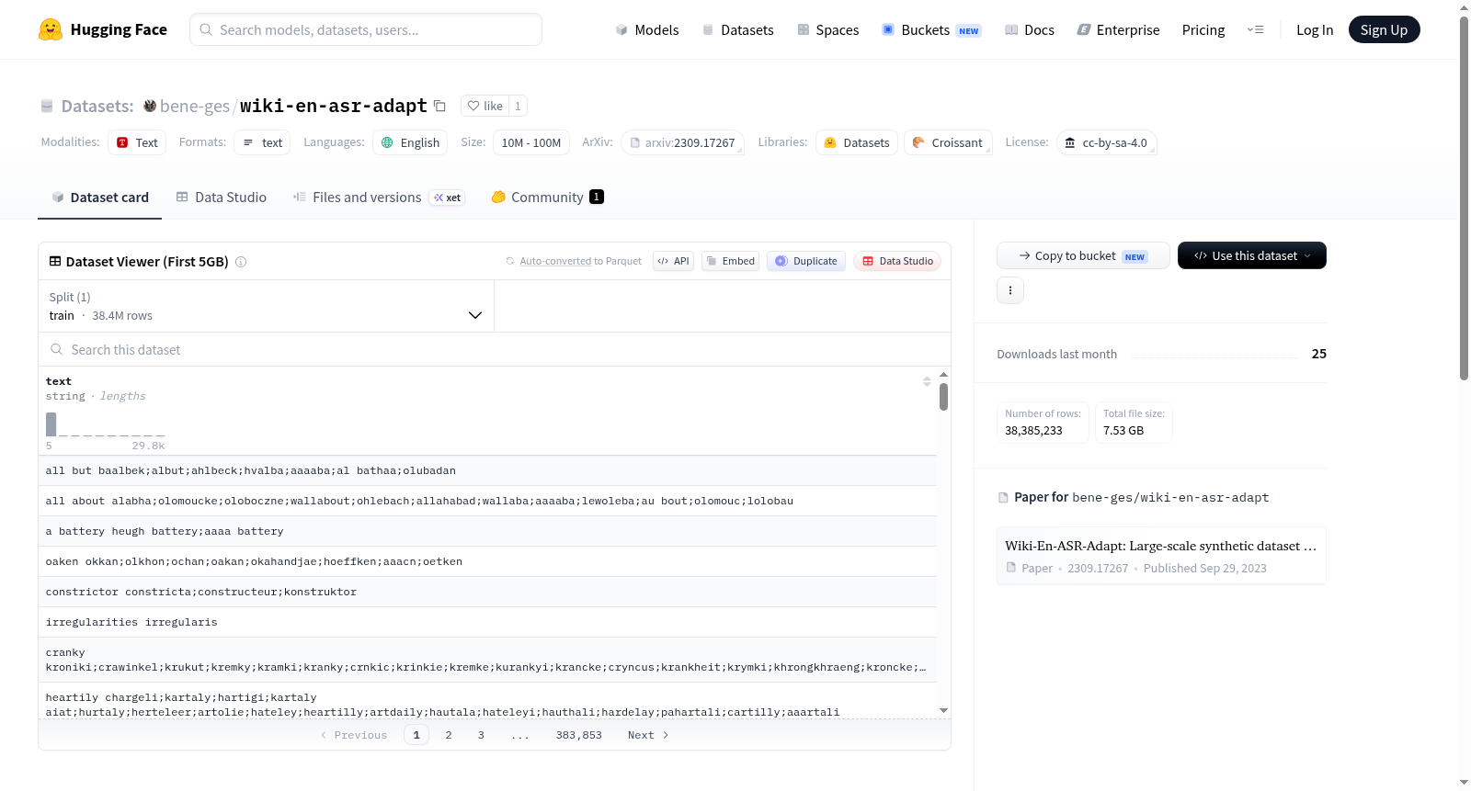Image resolution: width=1471 pixels, height=791 pixels.
Task: Open the Buckets nav item
Action: point(931,30)
